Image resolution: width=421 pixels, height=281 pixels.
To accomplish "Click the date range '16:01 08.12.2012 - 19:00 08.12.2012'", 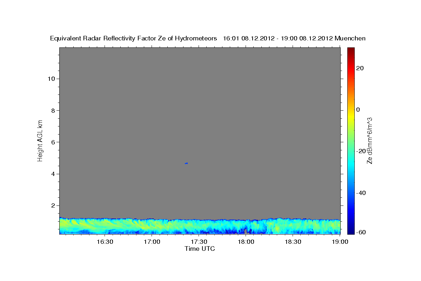I will point(278,38).
